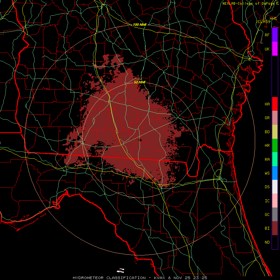Click the WS legend label

pyautogui.click(x=267, y=173)
